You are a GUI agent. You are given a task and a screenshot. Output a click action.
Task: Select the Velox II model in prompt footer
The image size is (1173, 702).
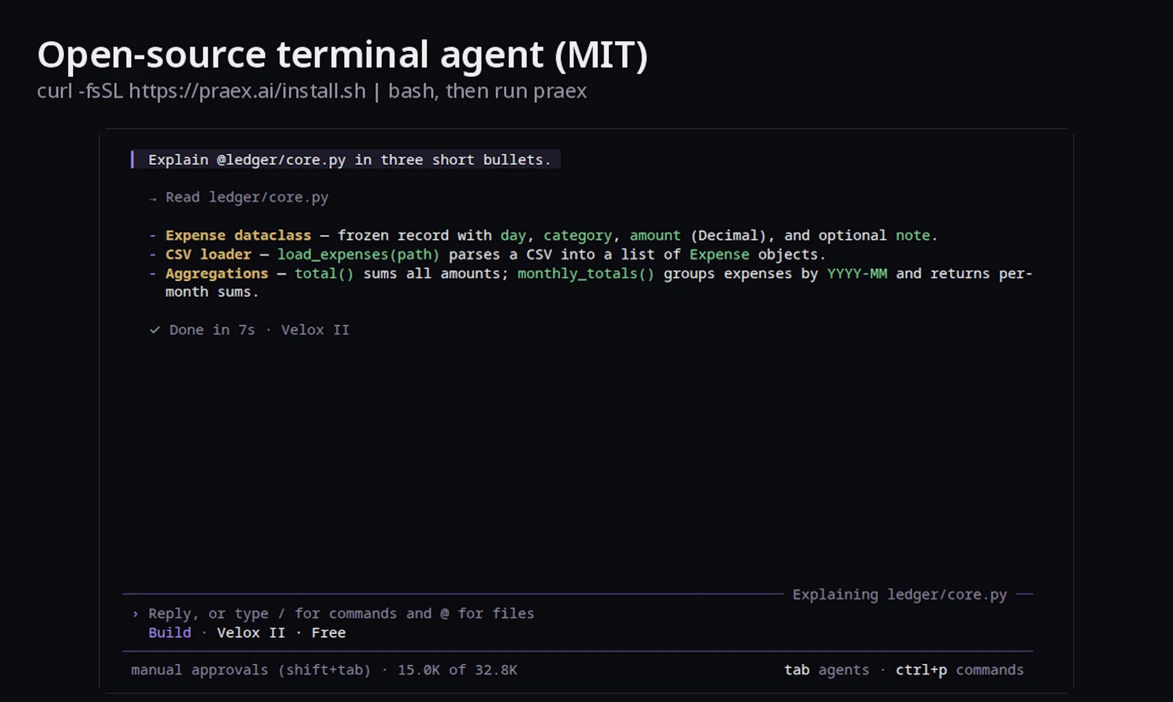(x=251, y=633)
